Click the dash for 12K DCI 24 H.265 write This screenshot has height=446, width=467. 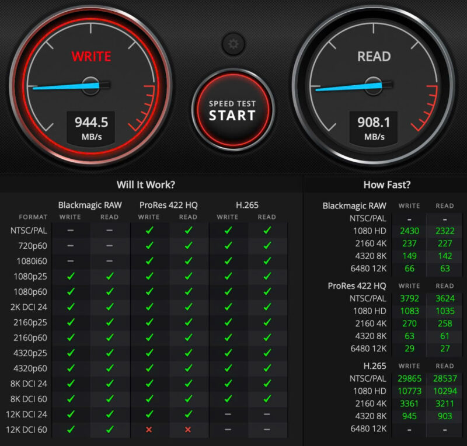228,414
